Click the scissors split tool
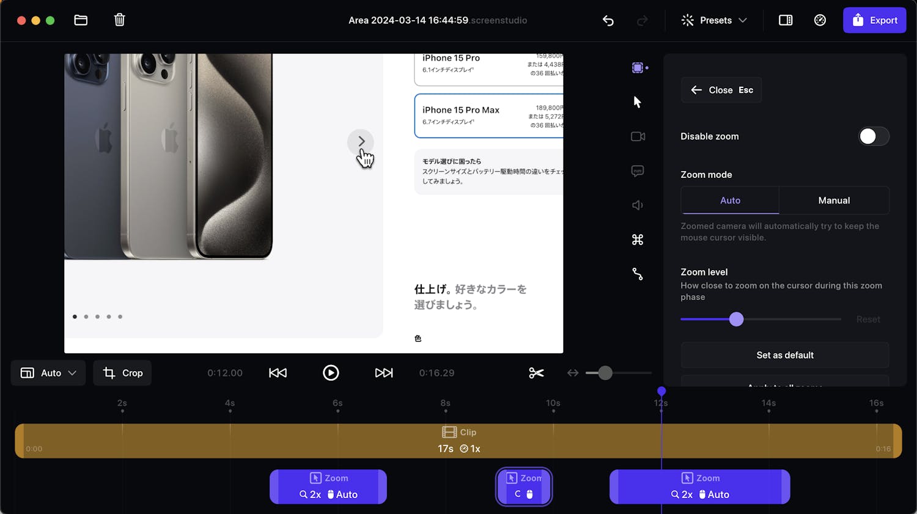This screenshot has height=514, width=917. pyautogui.click(x=536, y=373)
